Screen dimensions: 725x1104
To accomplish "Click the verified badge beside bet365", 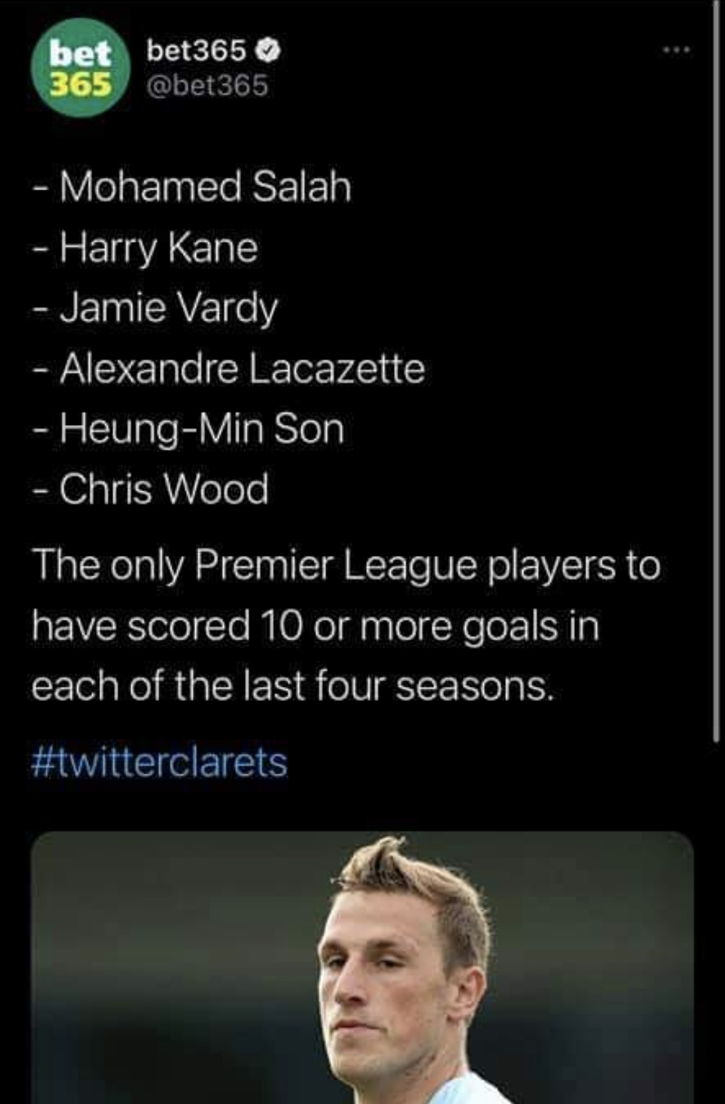I will click(x=269, y=50).
